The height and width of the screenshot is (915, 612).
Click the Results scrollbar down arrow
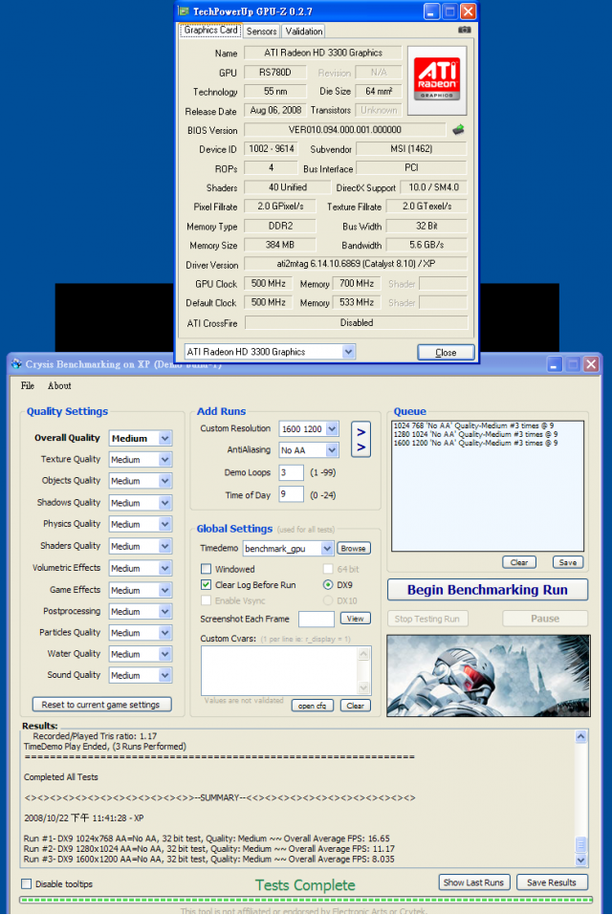tap(580, 860)
